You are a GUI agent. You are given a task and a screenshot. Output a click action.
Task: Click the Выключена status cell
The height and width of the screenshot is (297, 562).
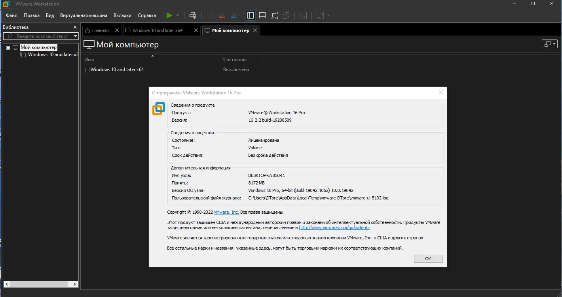[236, 70]
